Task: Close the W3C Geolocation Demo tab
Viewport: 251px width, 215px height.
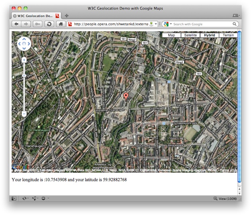Action: click(x=15, y=16)
